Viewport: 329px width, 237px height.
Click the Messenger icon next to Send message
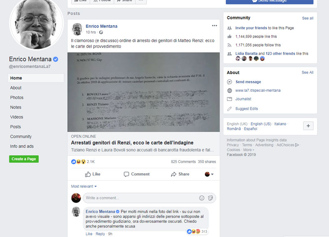point(229,82)
